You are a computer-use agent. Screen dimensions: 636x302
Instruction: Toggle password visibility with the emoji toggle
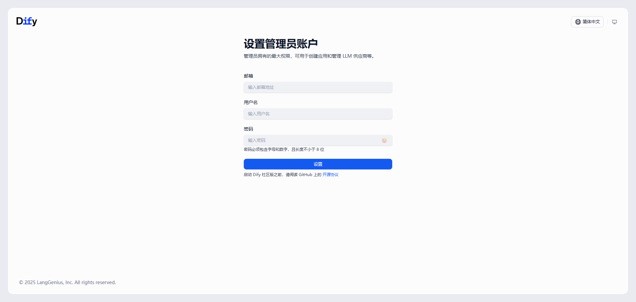tap(384, 140)
